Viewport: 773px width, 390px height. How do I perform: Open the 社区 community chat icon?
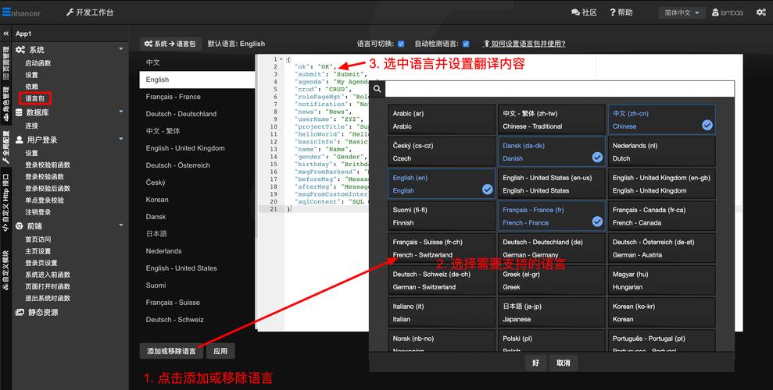585,12
